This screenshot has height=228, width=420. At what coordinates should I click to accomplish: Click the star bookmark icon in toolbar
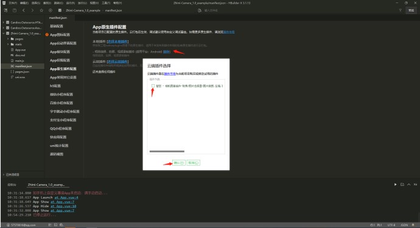pyautogui.click(x=41, y=10)
